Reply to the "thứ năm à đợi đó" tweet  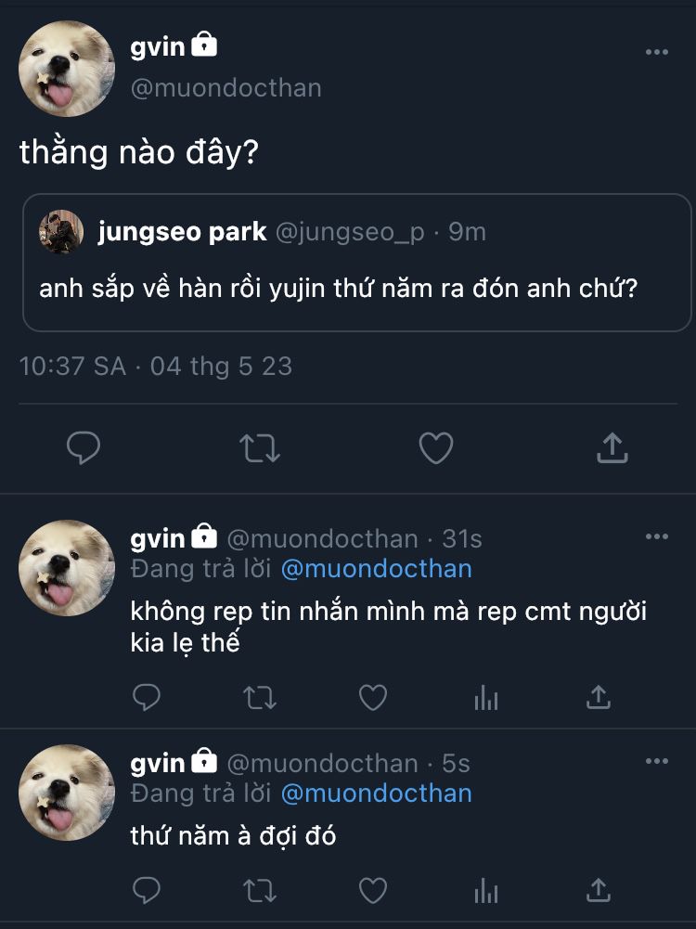coord(147,891)
